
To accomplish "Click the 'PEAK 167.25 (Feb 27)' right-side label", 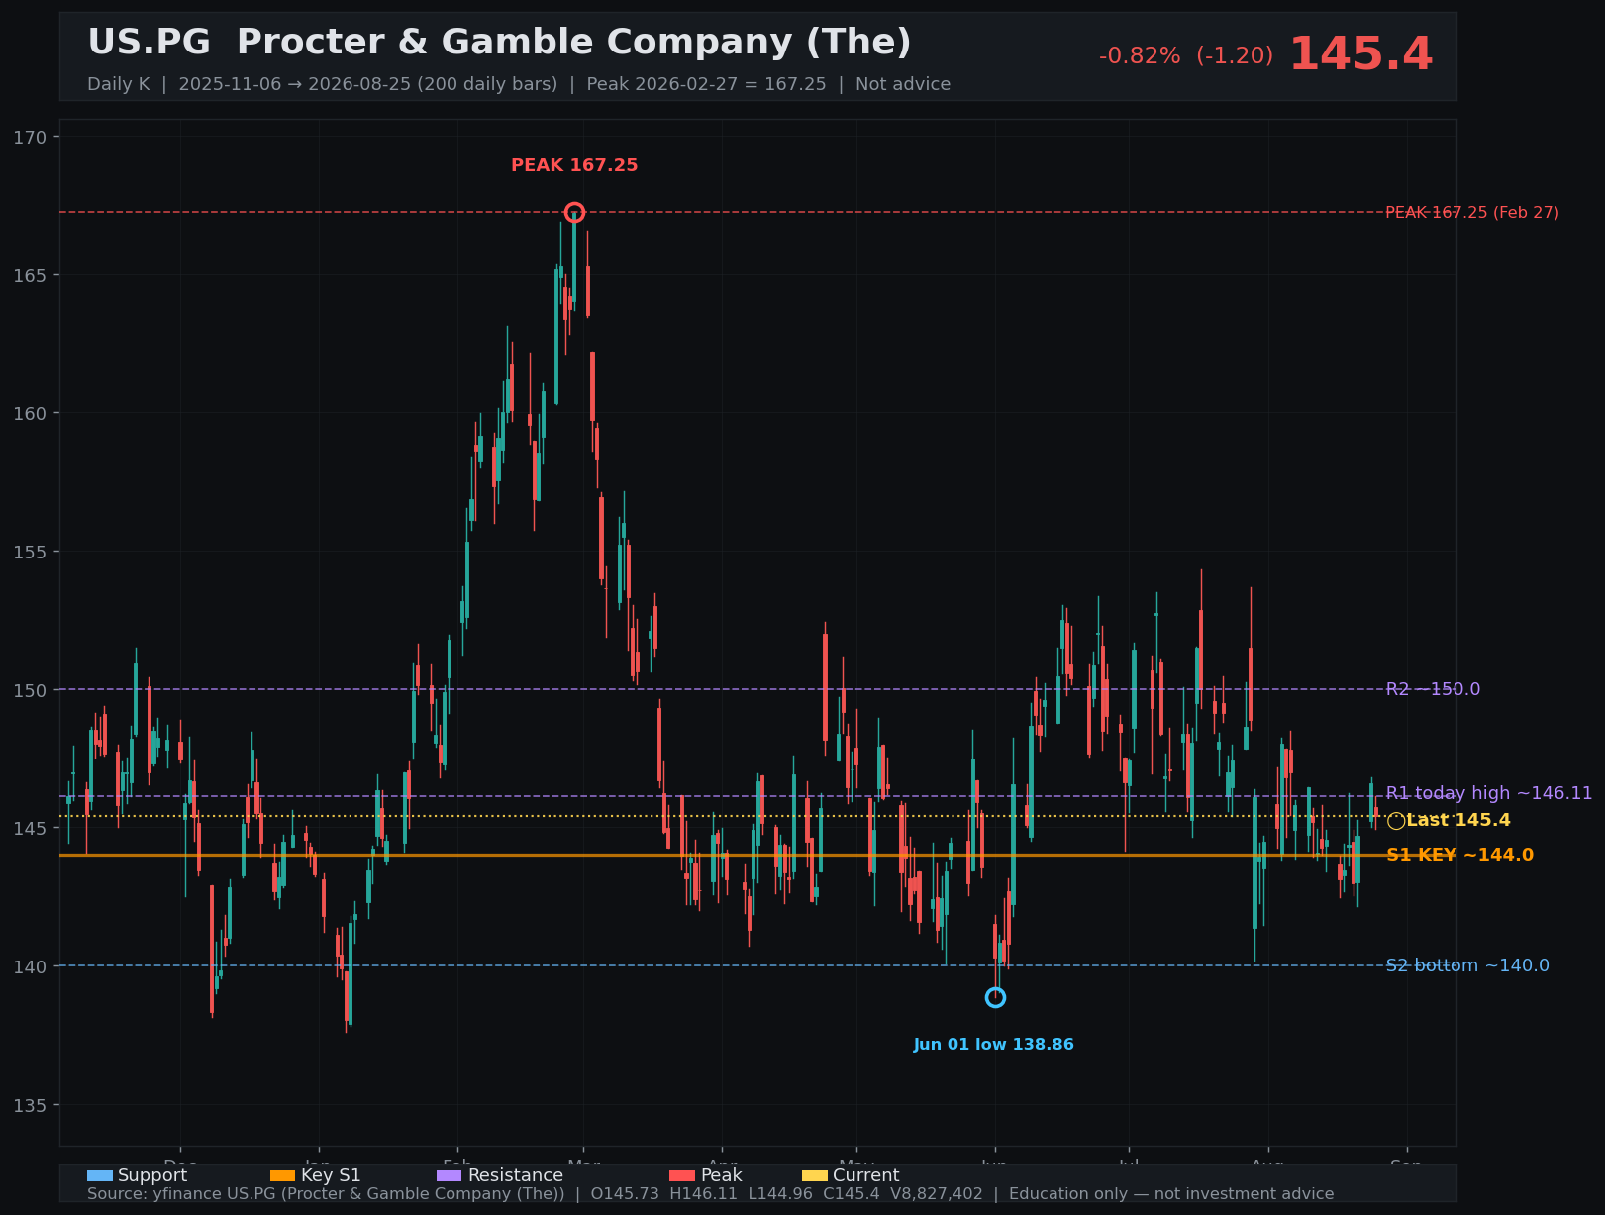I will pos(1471,212).
